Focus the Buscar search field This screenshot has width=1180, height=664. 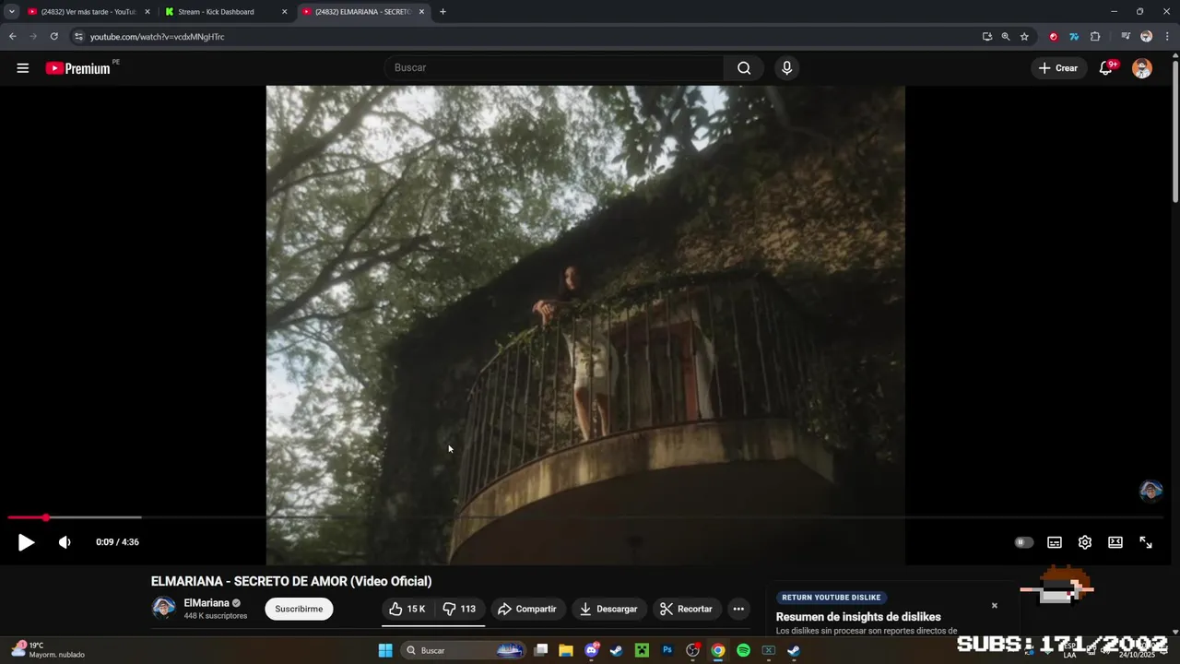pos(554,68)
